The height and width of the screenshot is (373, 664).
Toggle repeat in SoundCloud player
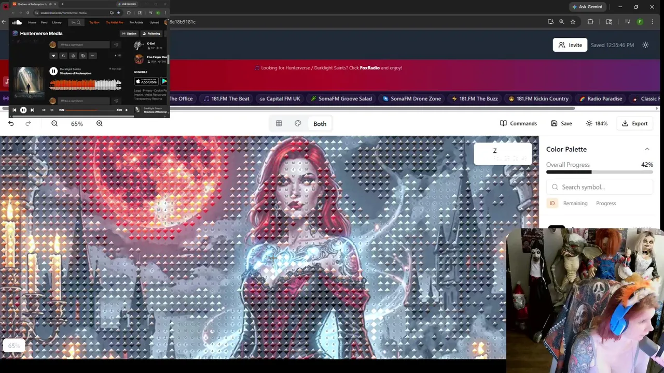tap(52, 110)
